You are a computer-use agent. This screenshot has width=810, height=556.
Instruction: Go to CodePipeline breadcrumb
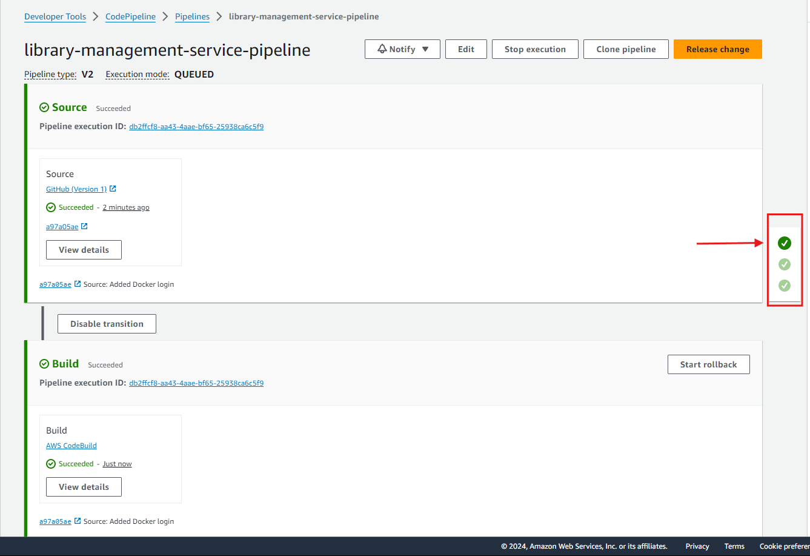(x=130, y=16)
